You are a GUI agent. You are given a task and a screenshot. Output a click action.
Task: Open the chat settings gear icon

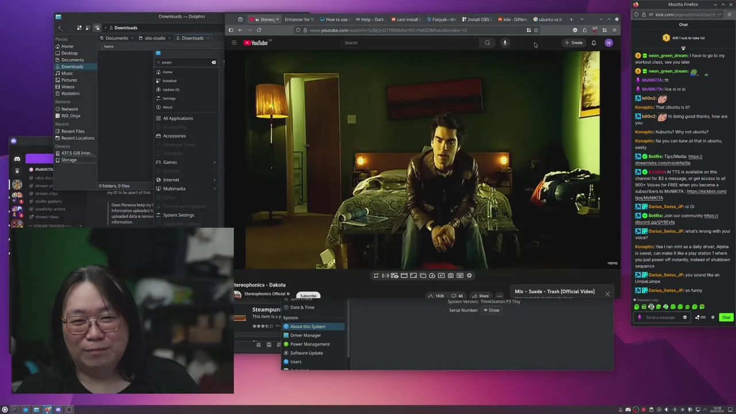[713, 317]
